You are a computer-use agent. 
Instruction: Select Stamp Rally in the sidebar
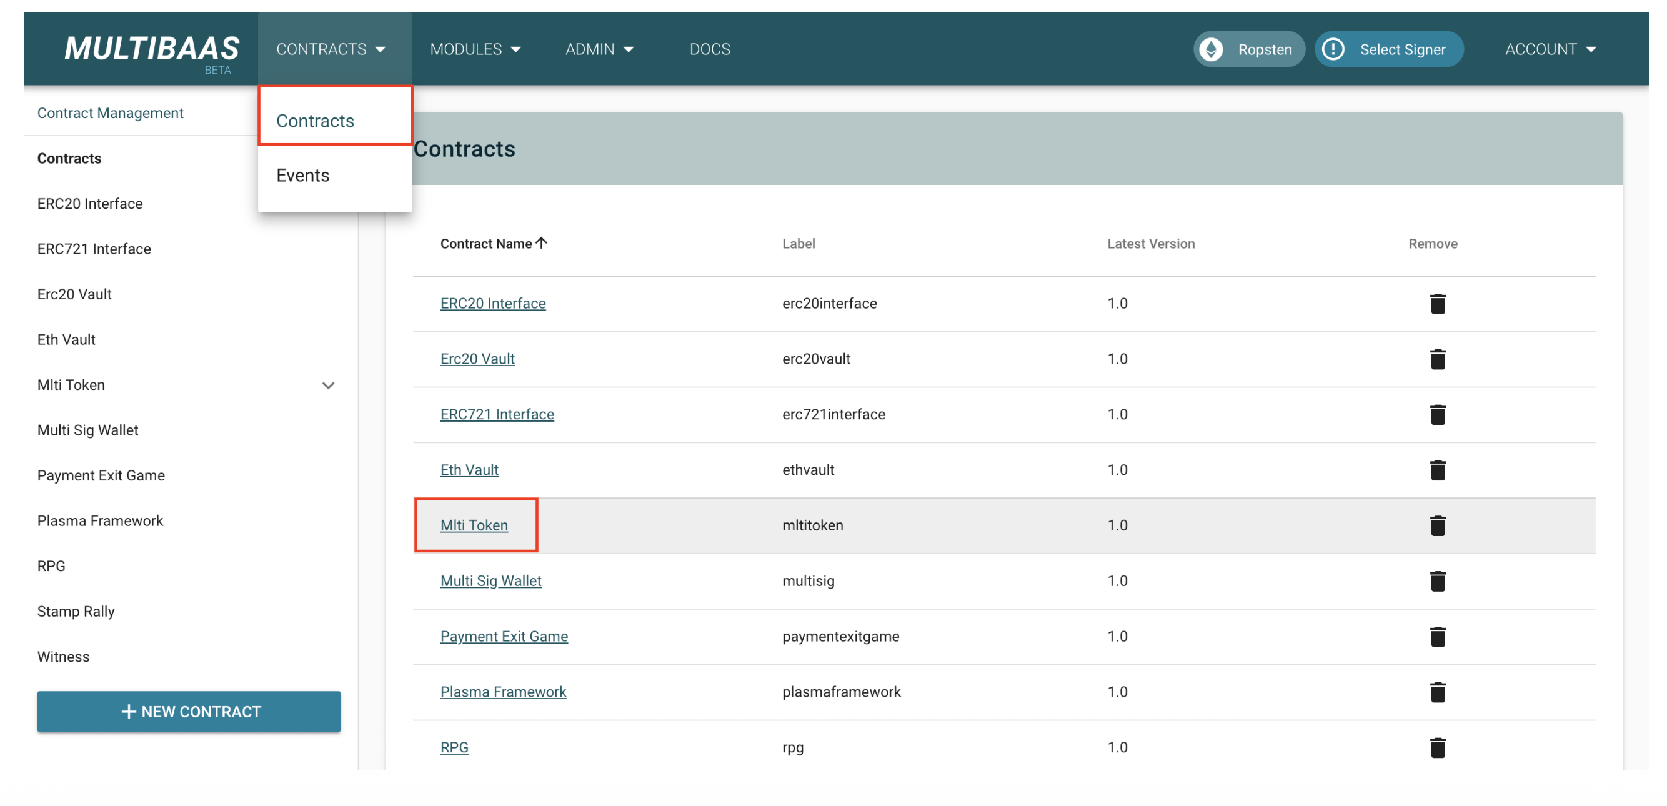tap(76, 611)
